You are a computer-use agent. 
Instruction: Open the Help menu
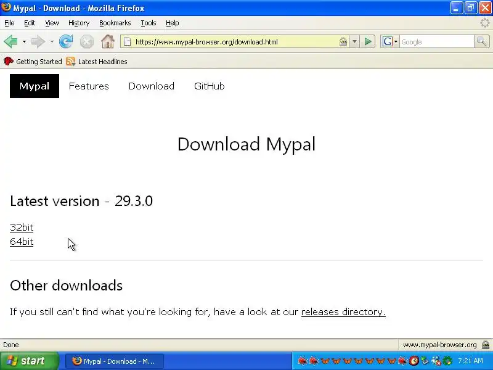tap(173, 23)
